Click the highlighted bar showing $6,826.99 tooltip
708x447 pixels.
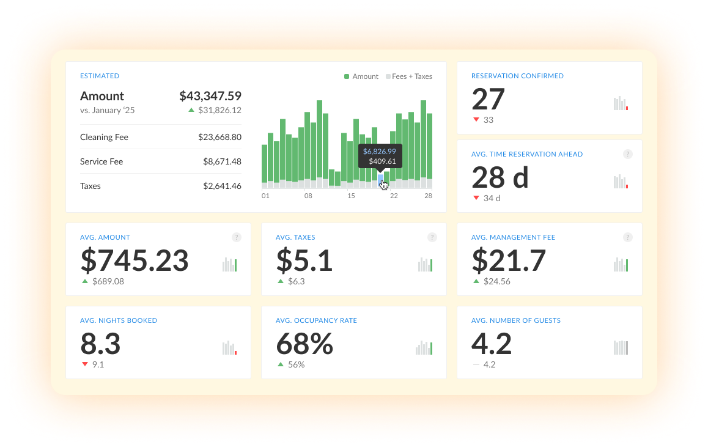pyautogui.click(x=382, y=179)
